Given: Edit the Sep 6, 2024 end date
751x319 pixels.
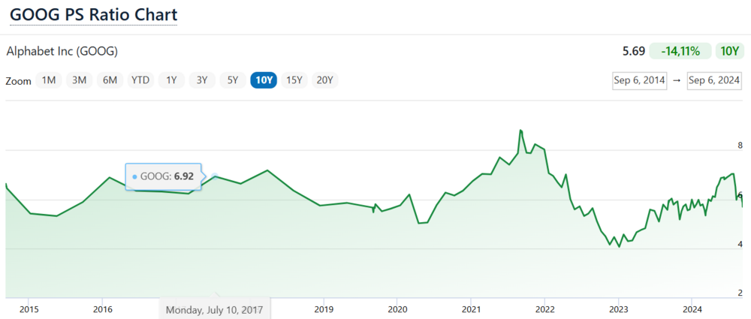Looking at the screenshot, I should pos(714,80).
